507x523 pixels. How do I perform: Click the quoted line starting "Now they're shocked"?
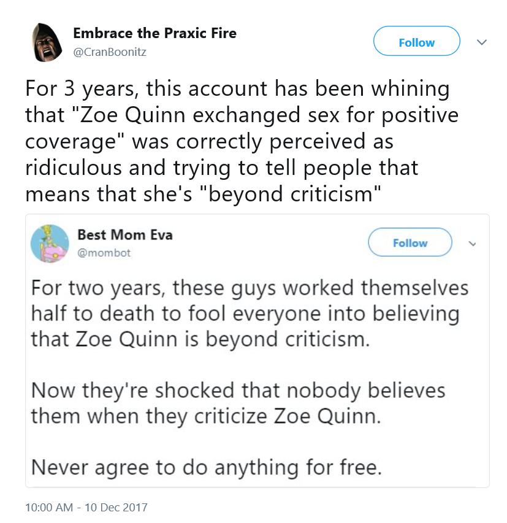[238, 390]
